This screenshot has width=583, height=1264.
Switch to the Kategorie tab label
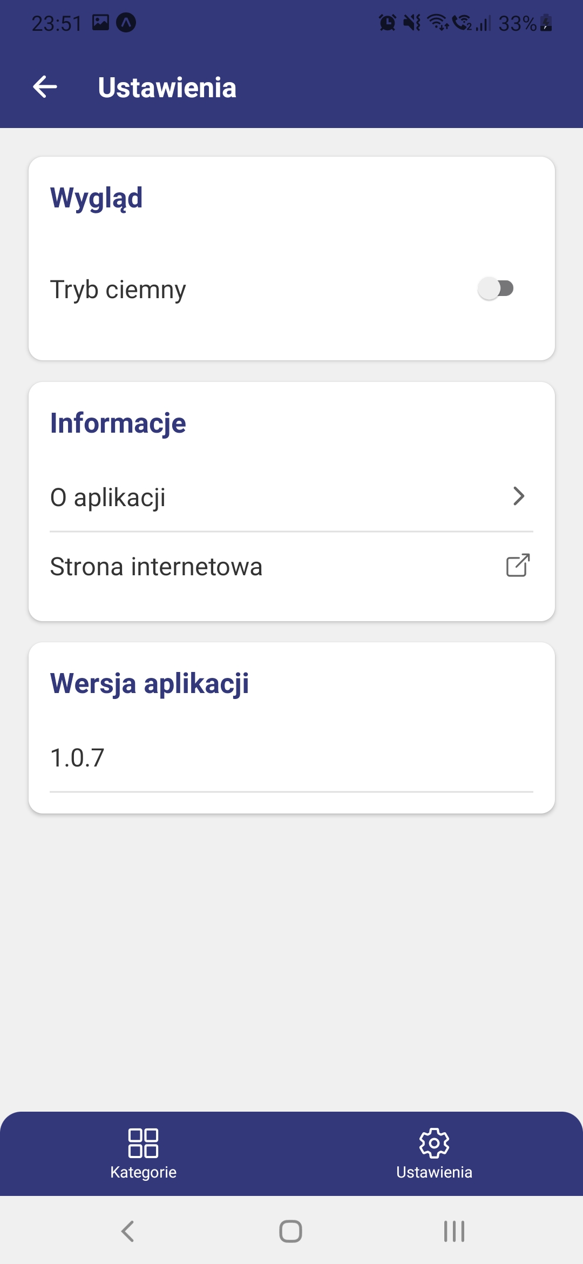(x=143, y=1172)
